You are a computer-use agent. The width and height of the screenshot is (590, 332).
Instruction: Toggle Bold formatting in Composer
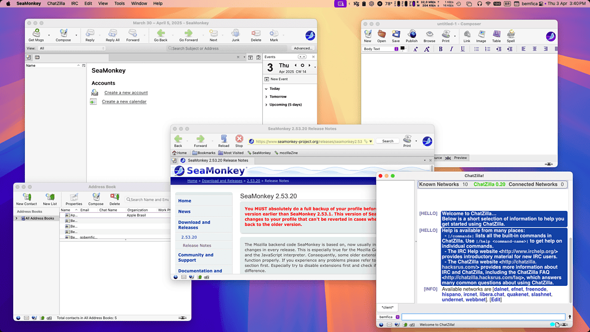pos(441,49)
